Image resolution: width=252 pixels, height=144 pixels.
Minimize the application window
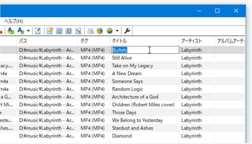(x=199, y=11)
